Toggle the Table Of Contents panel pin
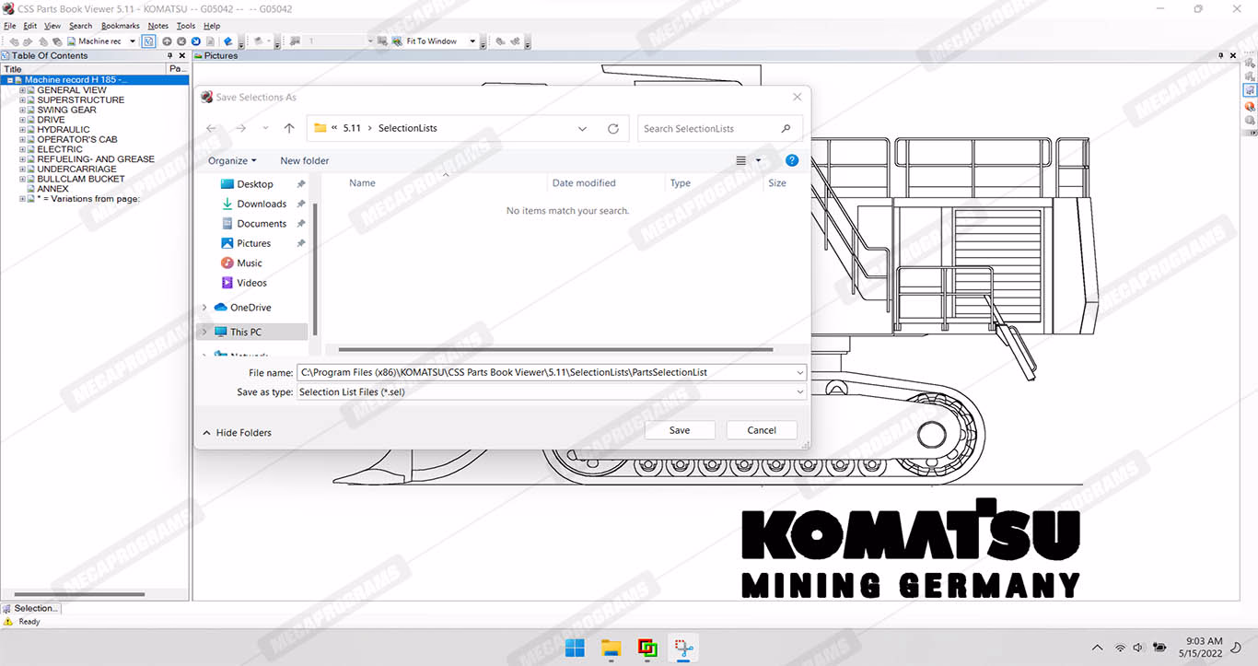Image resolution: width=1258 pixels, height=666 pixels. [x=169, y=56]
